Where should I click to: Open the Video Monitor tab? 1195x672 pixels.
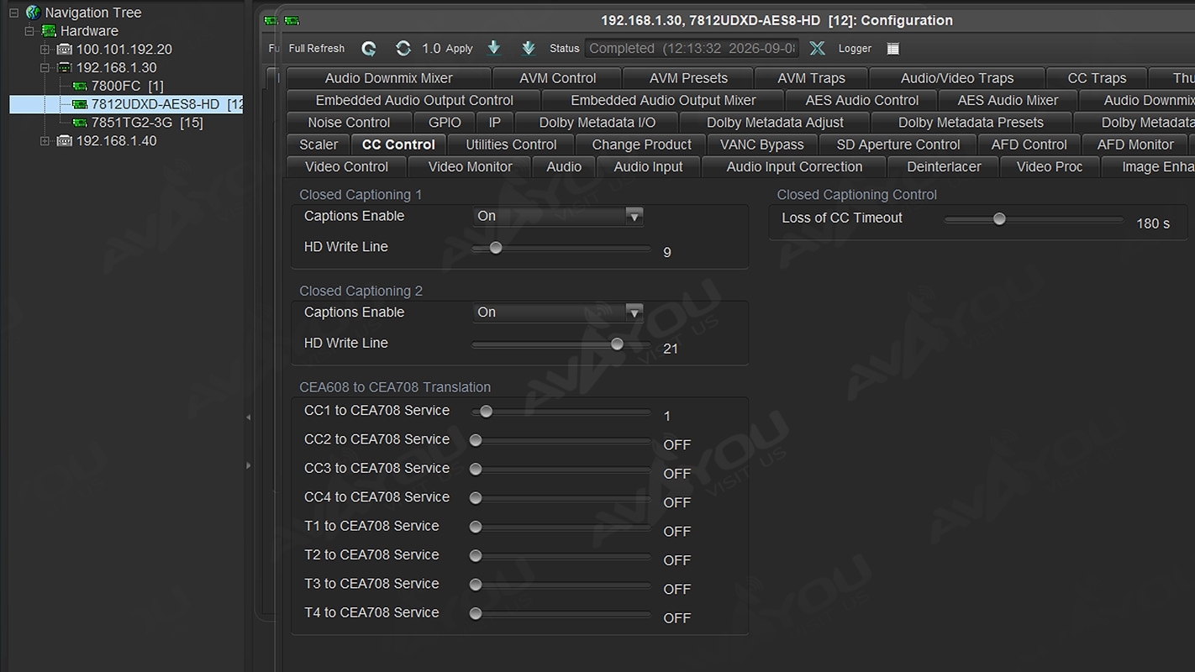pyautogui.click(x=470, y=166)
